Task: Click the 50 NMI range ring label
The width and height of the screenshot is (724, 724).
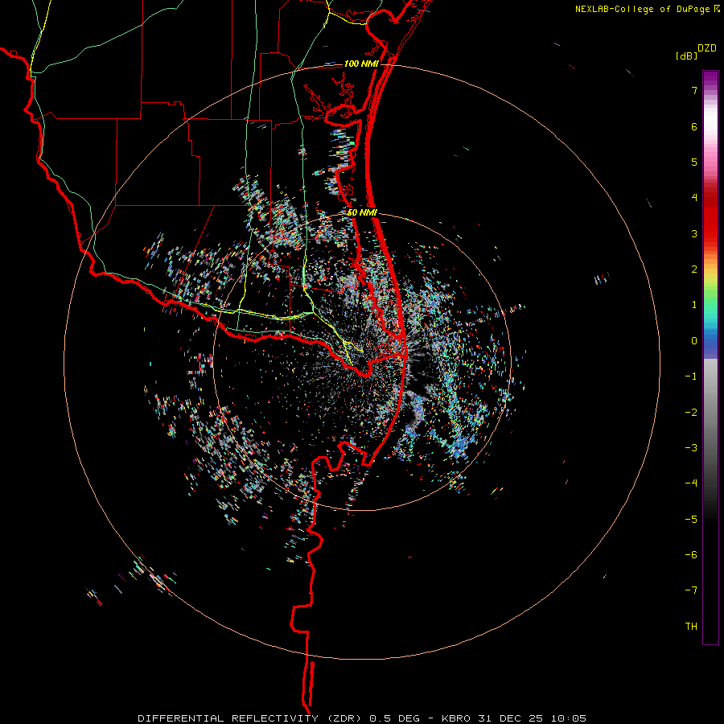Action: (x=363, y=212)
